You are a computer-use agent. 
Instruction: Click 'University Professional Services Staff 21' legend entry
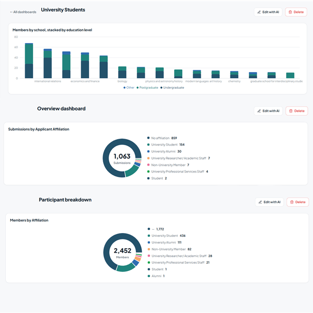click(179, 263)
